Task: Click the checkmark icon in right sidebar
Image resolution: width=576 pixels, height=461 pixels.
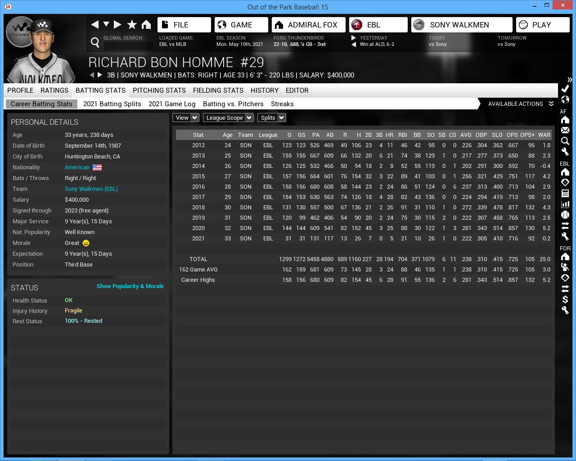Action: (565, 89)
